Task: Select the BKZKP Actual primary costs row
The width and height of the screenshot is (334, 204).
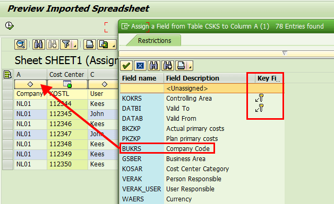Action: pos(202,129)
